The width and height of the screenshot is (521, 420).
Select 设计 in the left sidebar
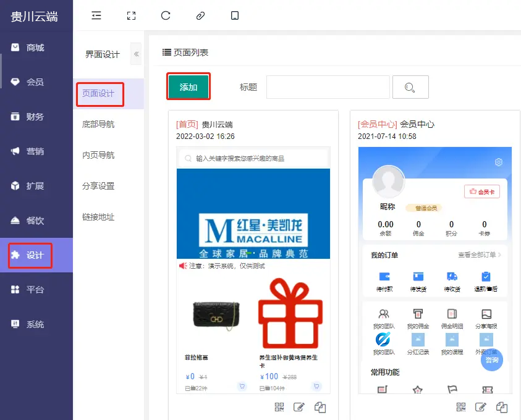click(x=36, y=255)
